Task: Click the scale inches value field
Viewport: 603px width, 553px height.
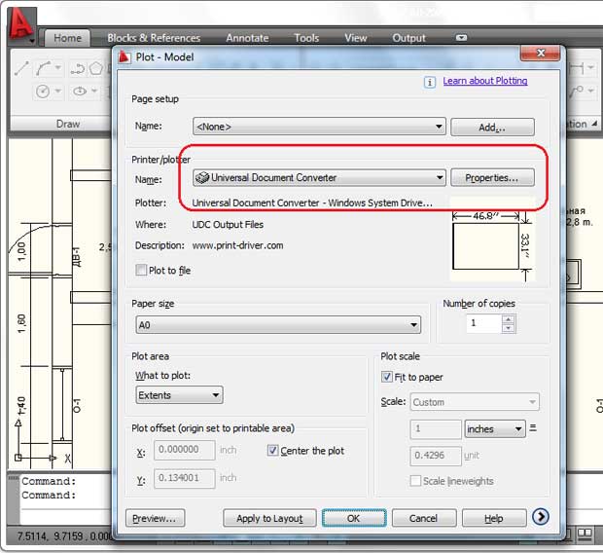Action: click(436, 429)
